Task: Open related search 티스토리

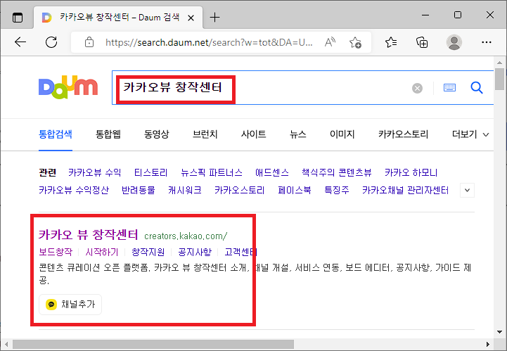Action: 150,172
